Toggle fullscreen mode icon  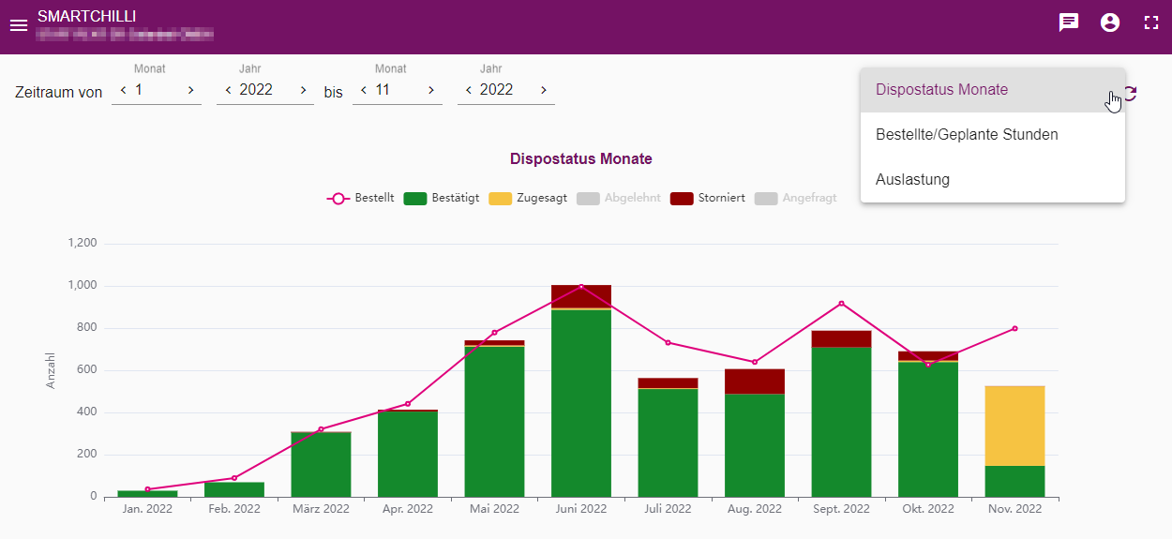[x=1151, y=22]
